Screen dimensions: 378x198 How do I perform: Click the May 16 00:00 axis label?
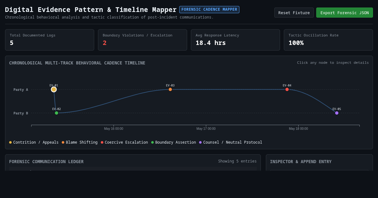114,129
